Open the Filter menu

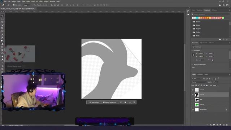(x=33, y=1)
